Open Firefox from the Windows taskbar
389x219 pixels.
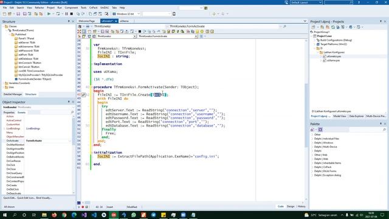[x=54, y=215]
